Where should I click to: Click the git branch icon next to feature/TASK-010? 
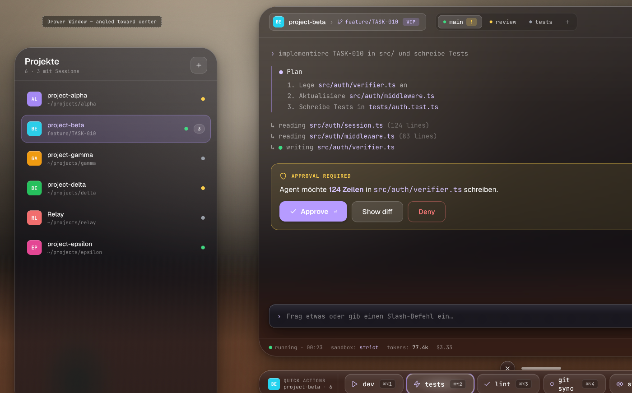pos(340,22)
